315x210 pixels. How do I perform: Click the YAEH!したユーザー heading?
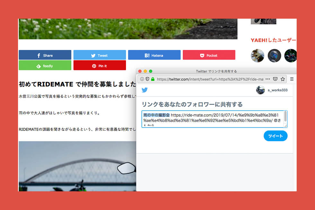pos(274,40)
